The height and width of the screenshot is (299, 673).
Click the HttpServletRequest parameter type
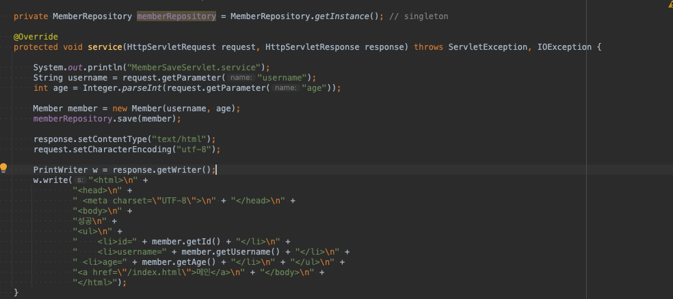[x=172, y=46]
